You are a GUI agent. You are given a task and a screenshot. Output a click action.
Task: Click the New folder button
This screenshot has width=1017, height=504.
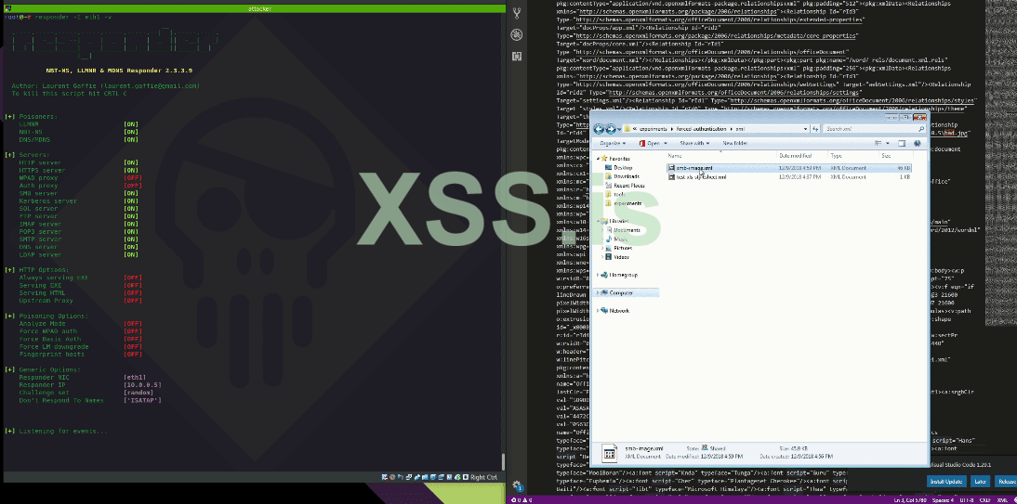(734, 143)
